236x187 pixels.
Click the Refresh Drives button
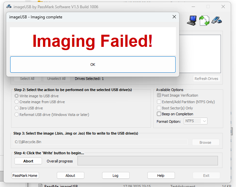206,79
